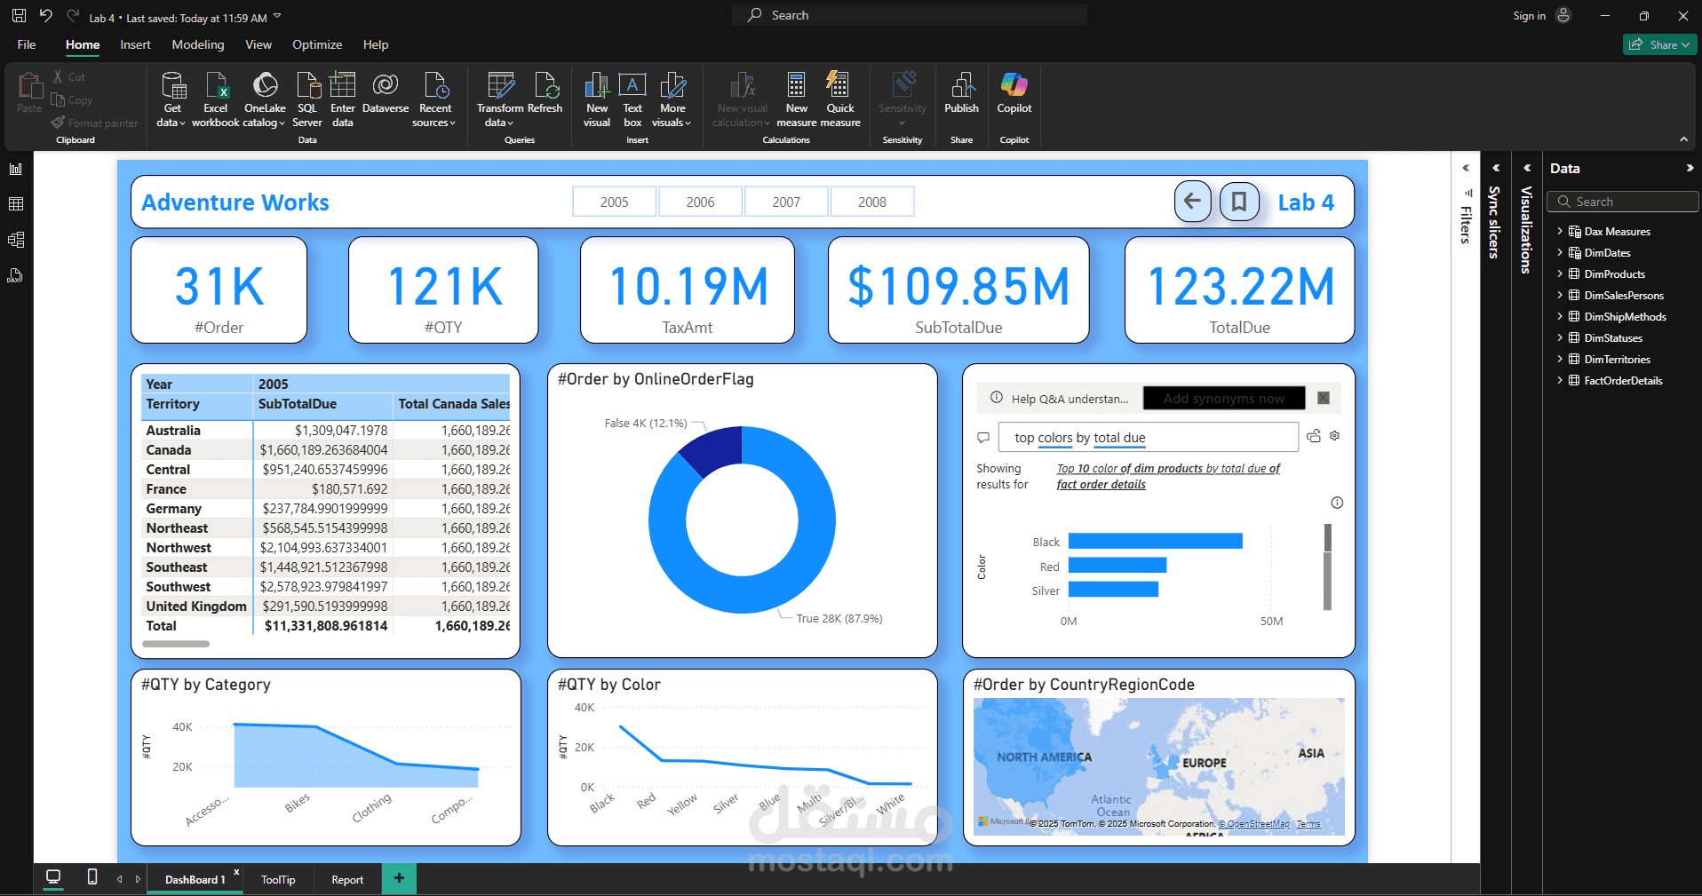Undo the last action
This screenshot has height=896, width=1702.
tap(46, 16)
